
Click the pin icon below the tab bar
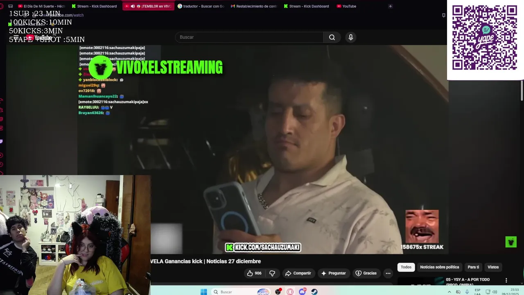[443, 15]
